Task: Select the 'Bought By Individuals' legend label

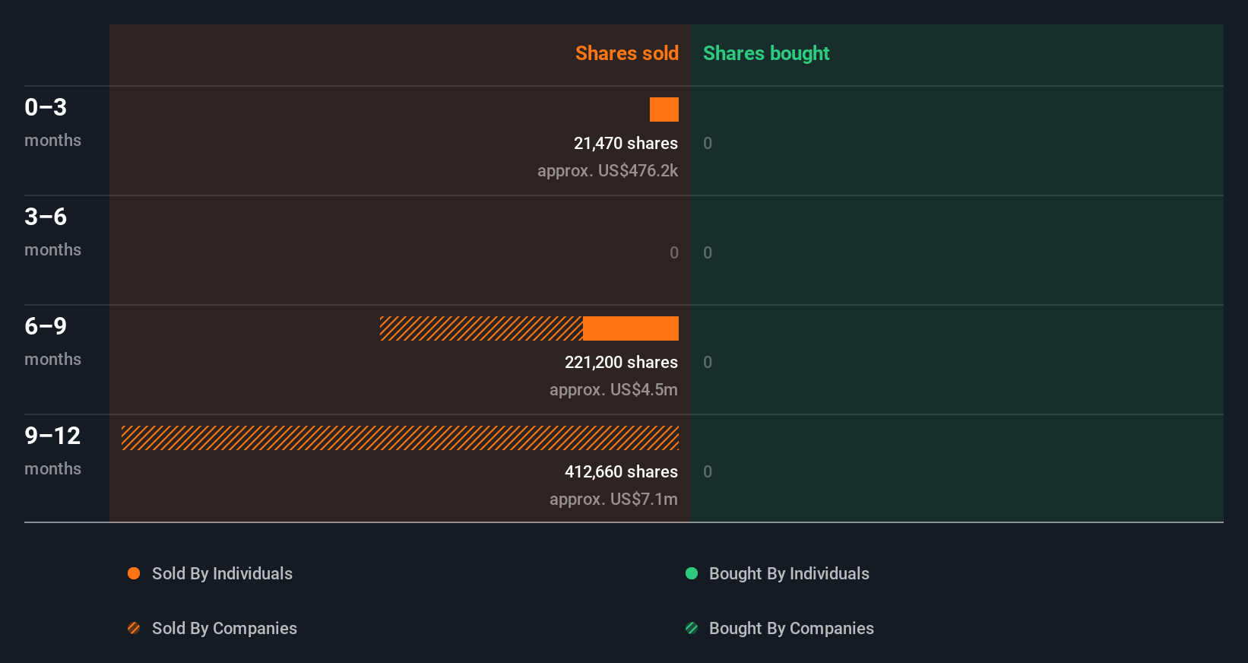Action: click(789, 573)
